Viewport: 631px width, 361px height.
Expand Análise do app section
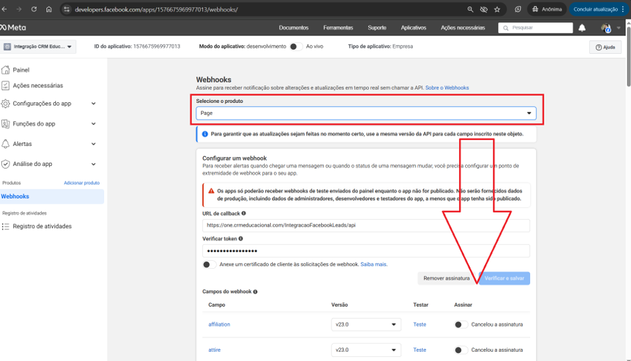coord(93,164)
